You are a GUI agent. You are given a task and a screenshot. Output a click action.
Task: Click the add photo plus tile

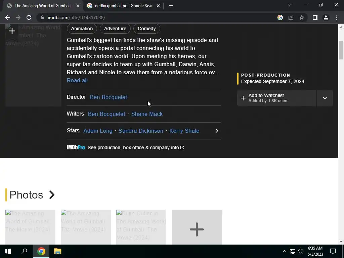coord(197,227)
